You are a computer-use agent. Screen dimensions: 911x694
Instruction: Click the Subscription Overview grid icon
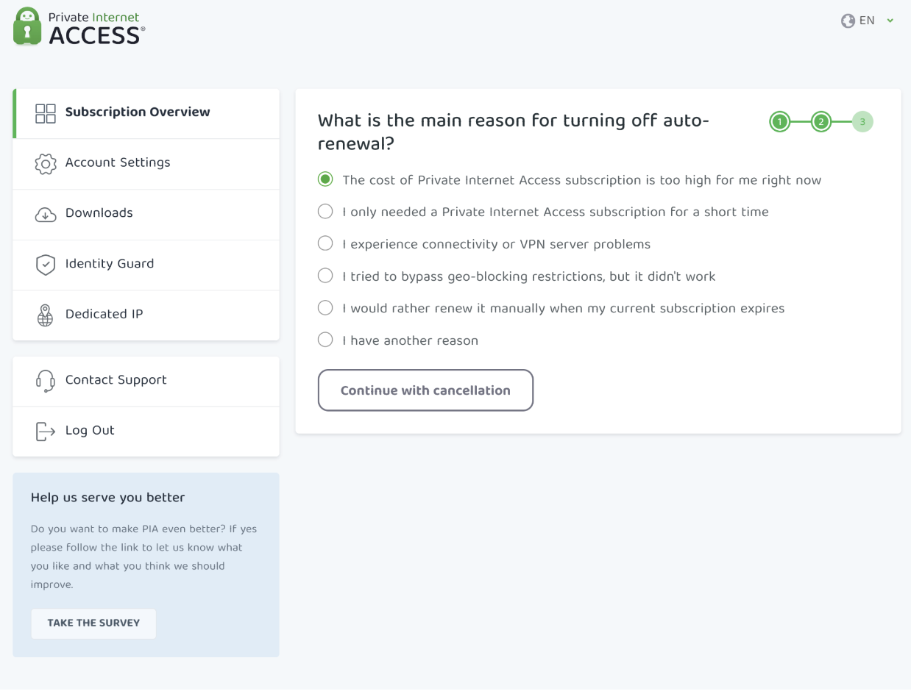click(x=46, y=113)
